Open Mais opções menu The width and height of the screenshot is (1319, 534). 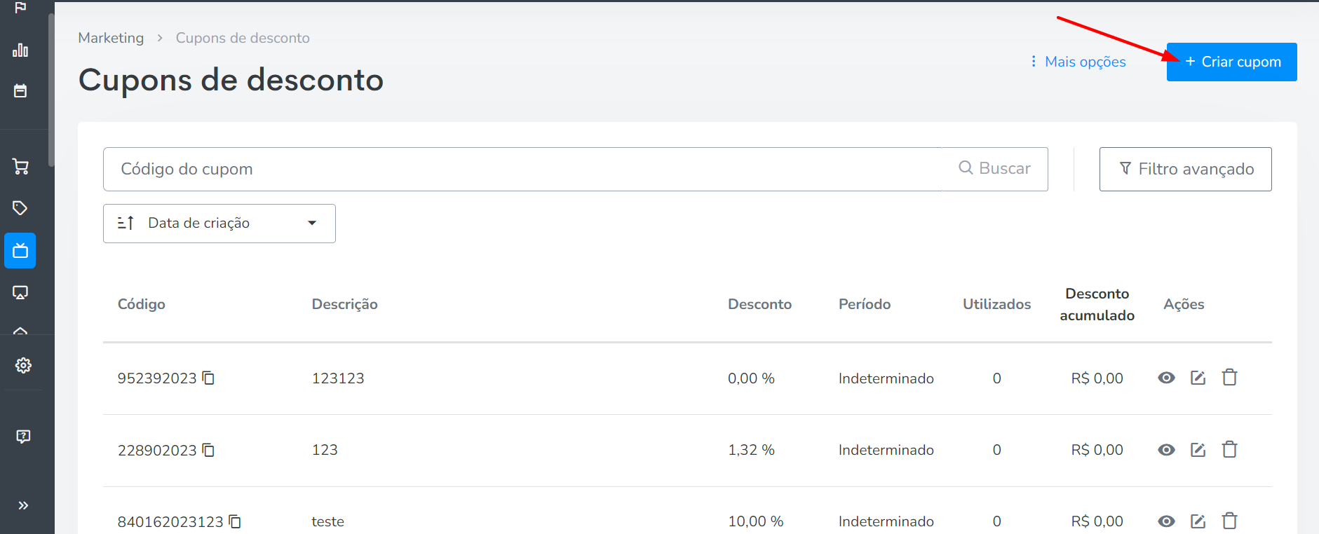tap(1078, 62)
